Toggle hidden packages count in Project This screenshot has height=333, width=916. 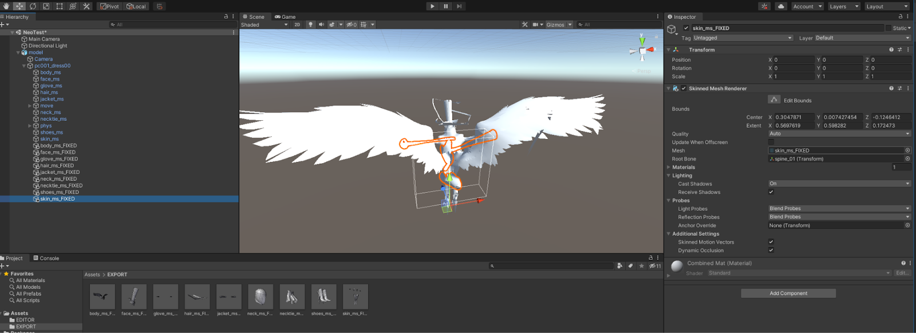[x=655, y=265]
